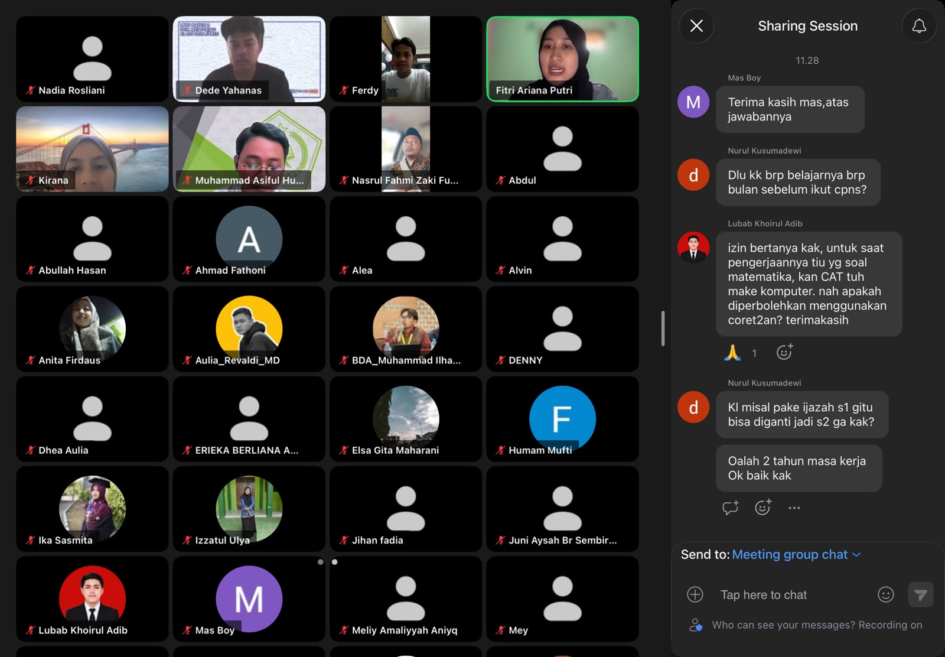Click muted mic icon on Abdul's tile

[501, 180]
